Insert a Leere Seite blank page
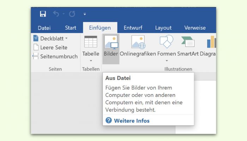Screen dimensions: 247x141 pyautogui.click(x=50, y=47)
